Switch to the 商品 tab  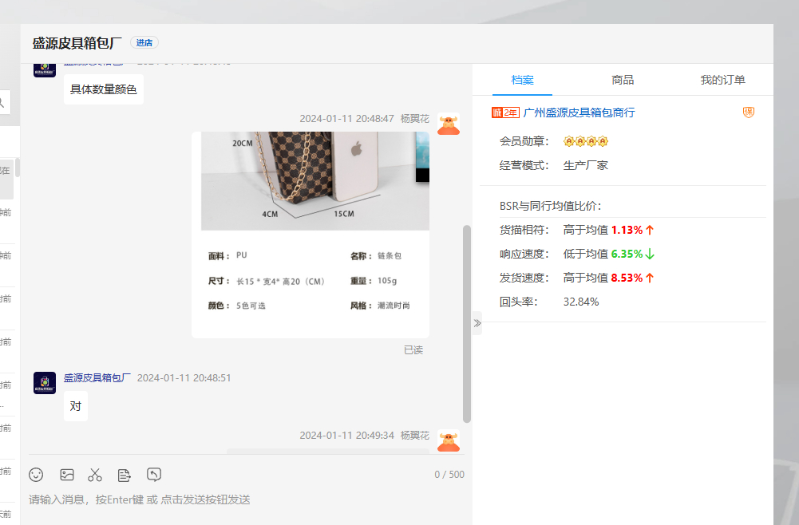tap(623, 80)
